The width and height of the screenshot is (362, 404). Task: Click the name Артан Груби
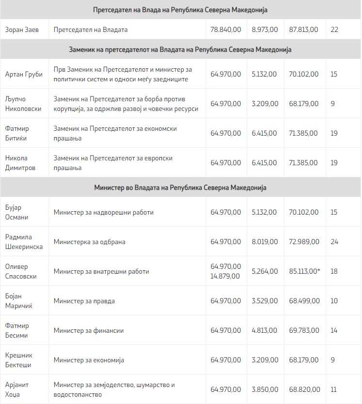24,74
